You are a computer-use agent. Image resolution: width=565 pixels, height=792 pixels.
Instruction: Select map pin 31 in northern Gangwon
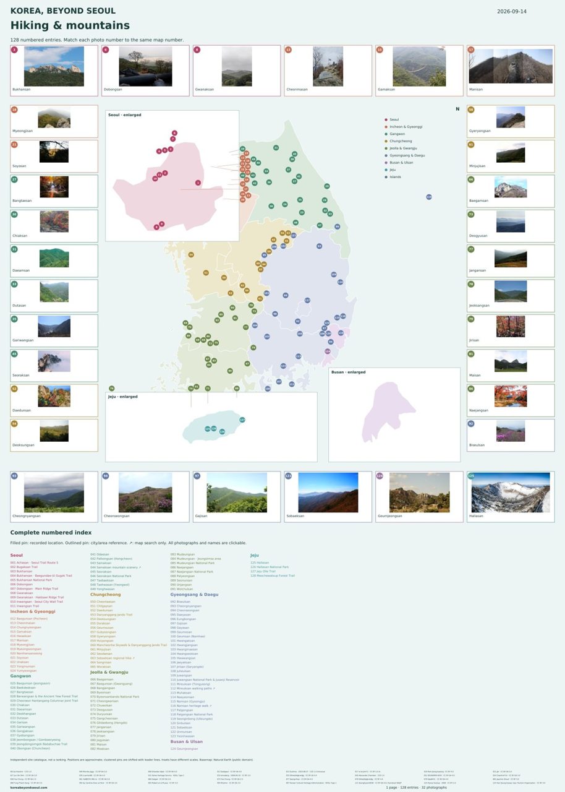[x=276, y=148]
